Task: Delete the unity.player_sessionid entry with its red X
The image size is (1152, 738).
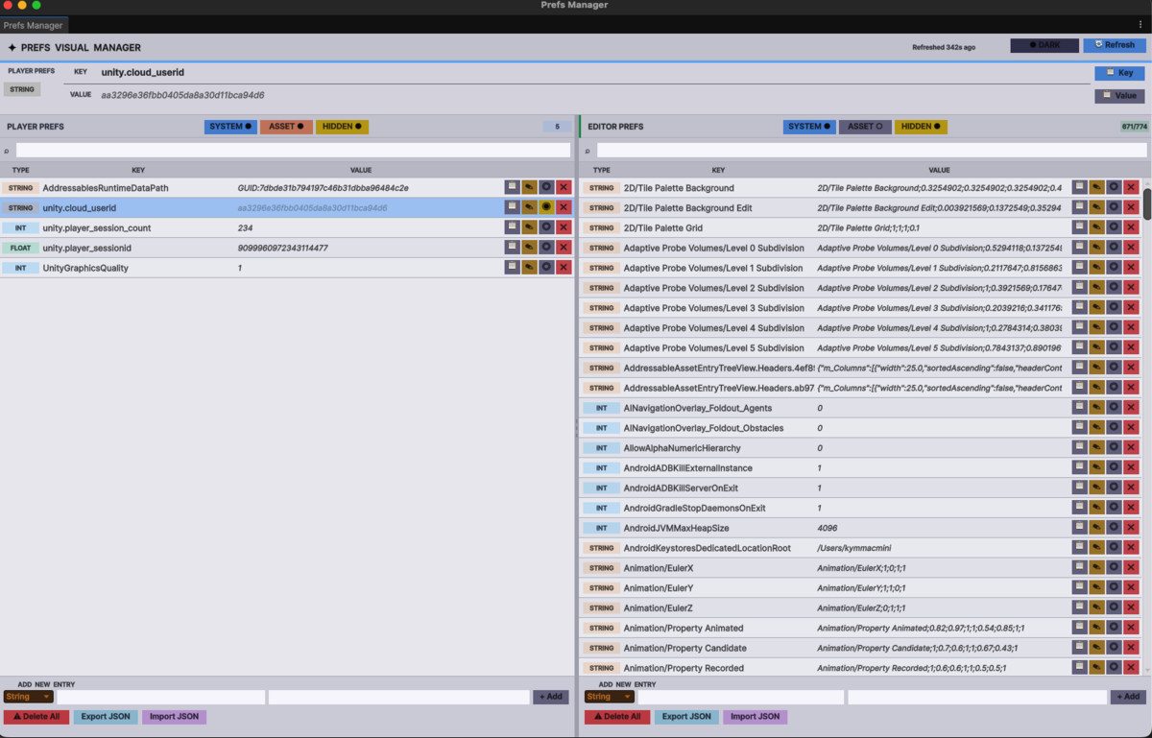Action: 564,248
